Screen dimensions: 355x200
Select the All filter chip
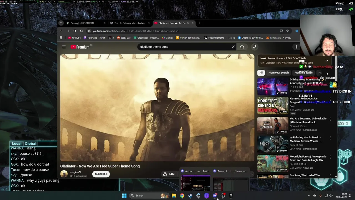(x=261, y=72)
